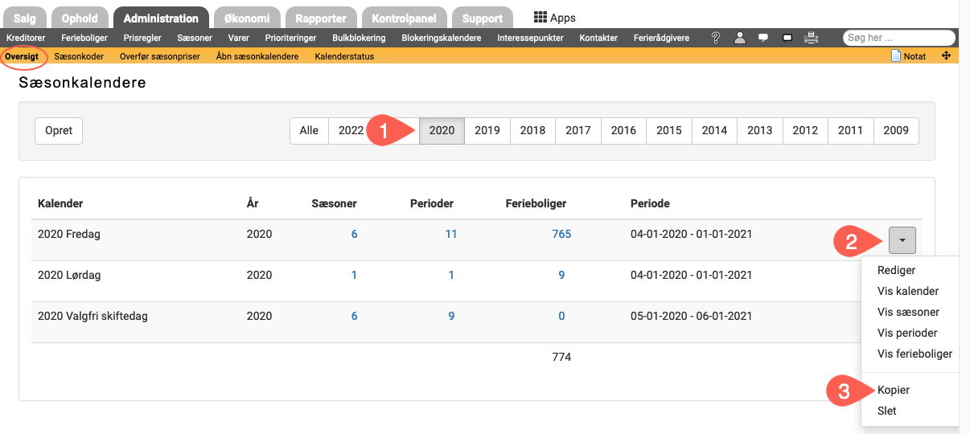Filter calendars by year 2013
Image resolution: width=970 pixels, height=434 pixels.
[x=760, y=130]
